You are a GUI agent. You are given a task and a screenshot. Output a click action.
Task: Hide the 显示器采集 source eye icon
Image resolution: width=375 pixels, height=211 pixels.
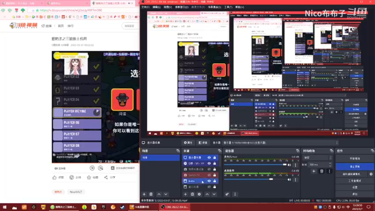[209, 158]
